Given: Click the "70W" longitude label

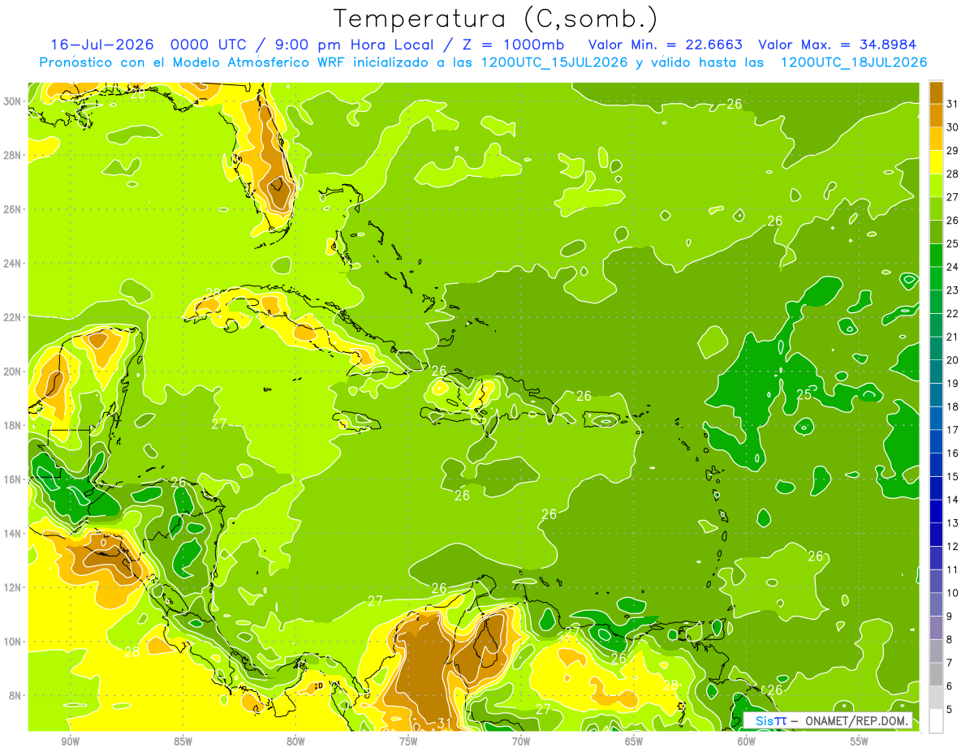Looking at the screenshot, I should tap(521, 741).
